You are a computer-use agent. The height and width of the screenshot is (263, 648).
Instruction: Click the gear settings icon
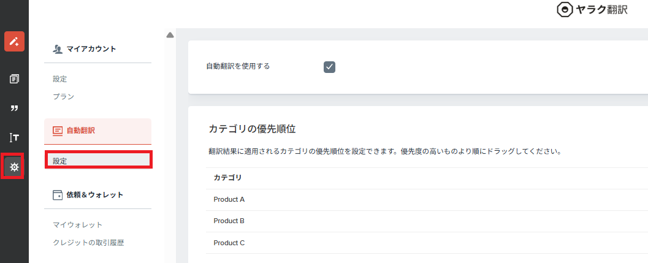(x=15, y=167)
